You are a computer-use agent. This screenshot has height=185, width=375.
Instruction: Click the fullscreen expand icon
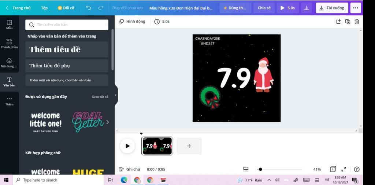344,169
